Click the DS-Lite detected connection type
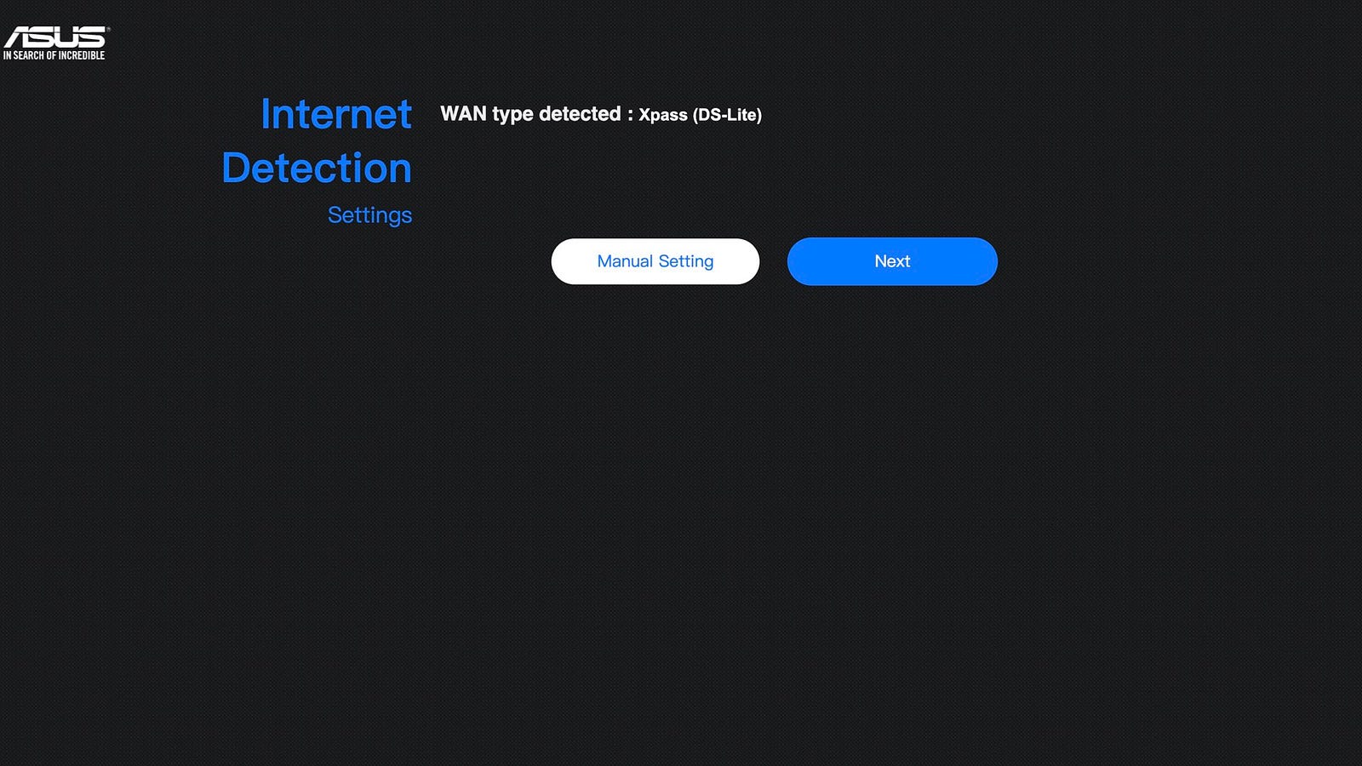The image size is (1362, 766). (x=700, y=115)
